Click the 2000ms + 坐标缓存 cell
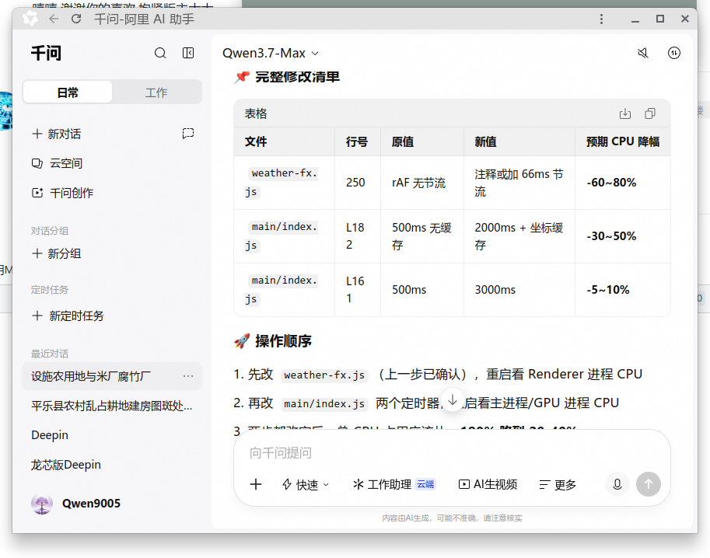Image resolution: width=710 pixels, height=558 pixels. (x=519, y=235)
